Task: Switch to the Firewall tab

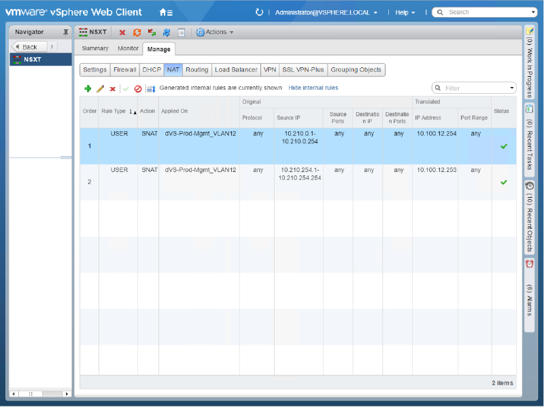Action: pos(124,69)
